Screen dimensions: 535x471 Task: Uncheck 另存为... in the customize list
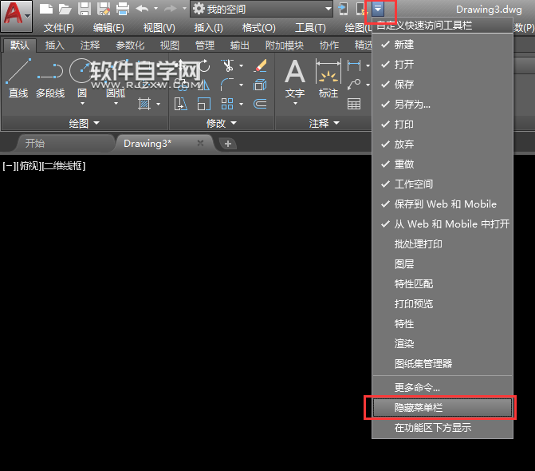443,104
